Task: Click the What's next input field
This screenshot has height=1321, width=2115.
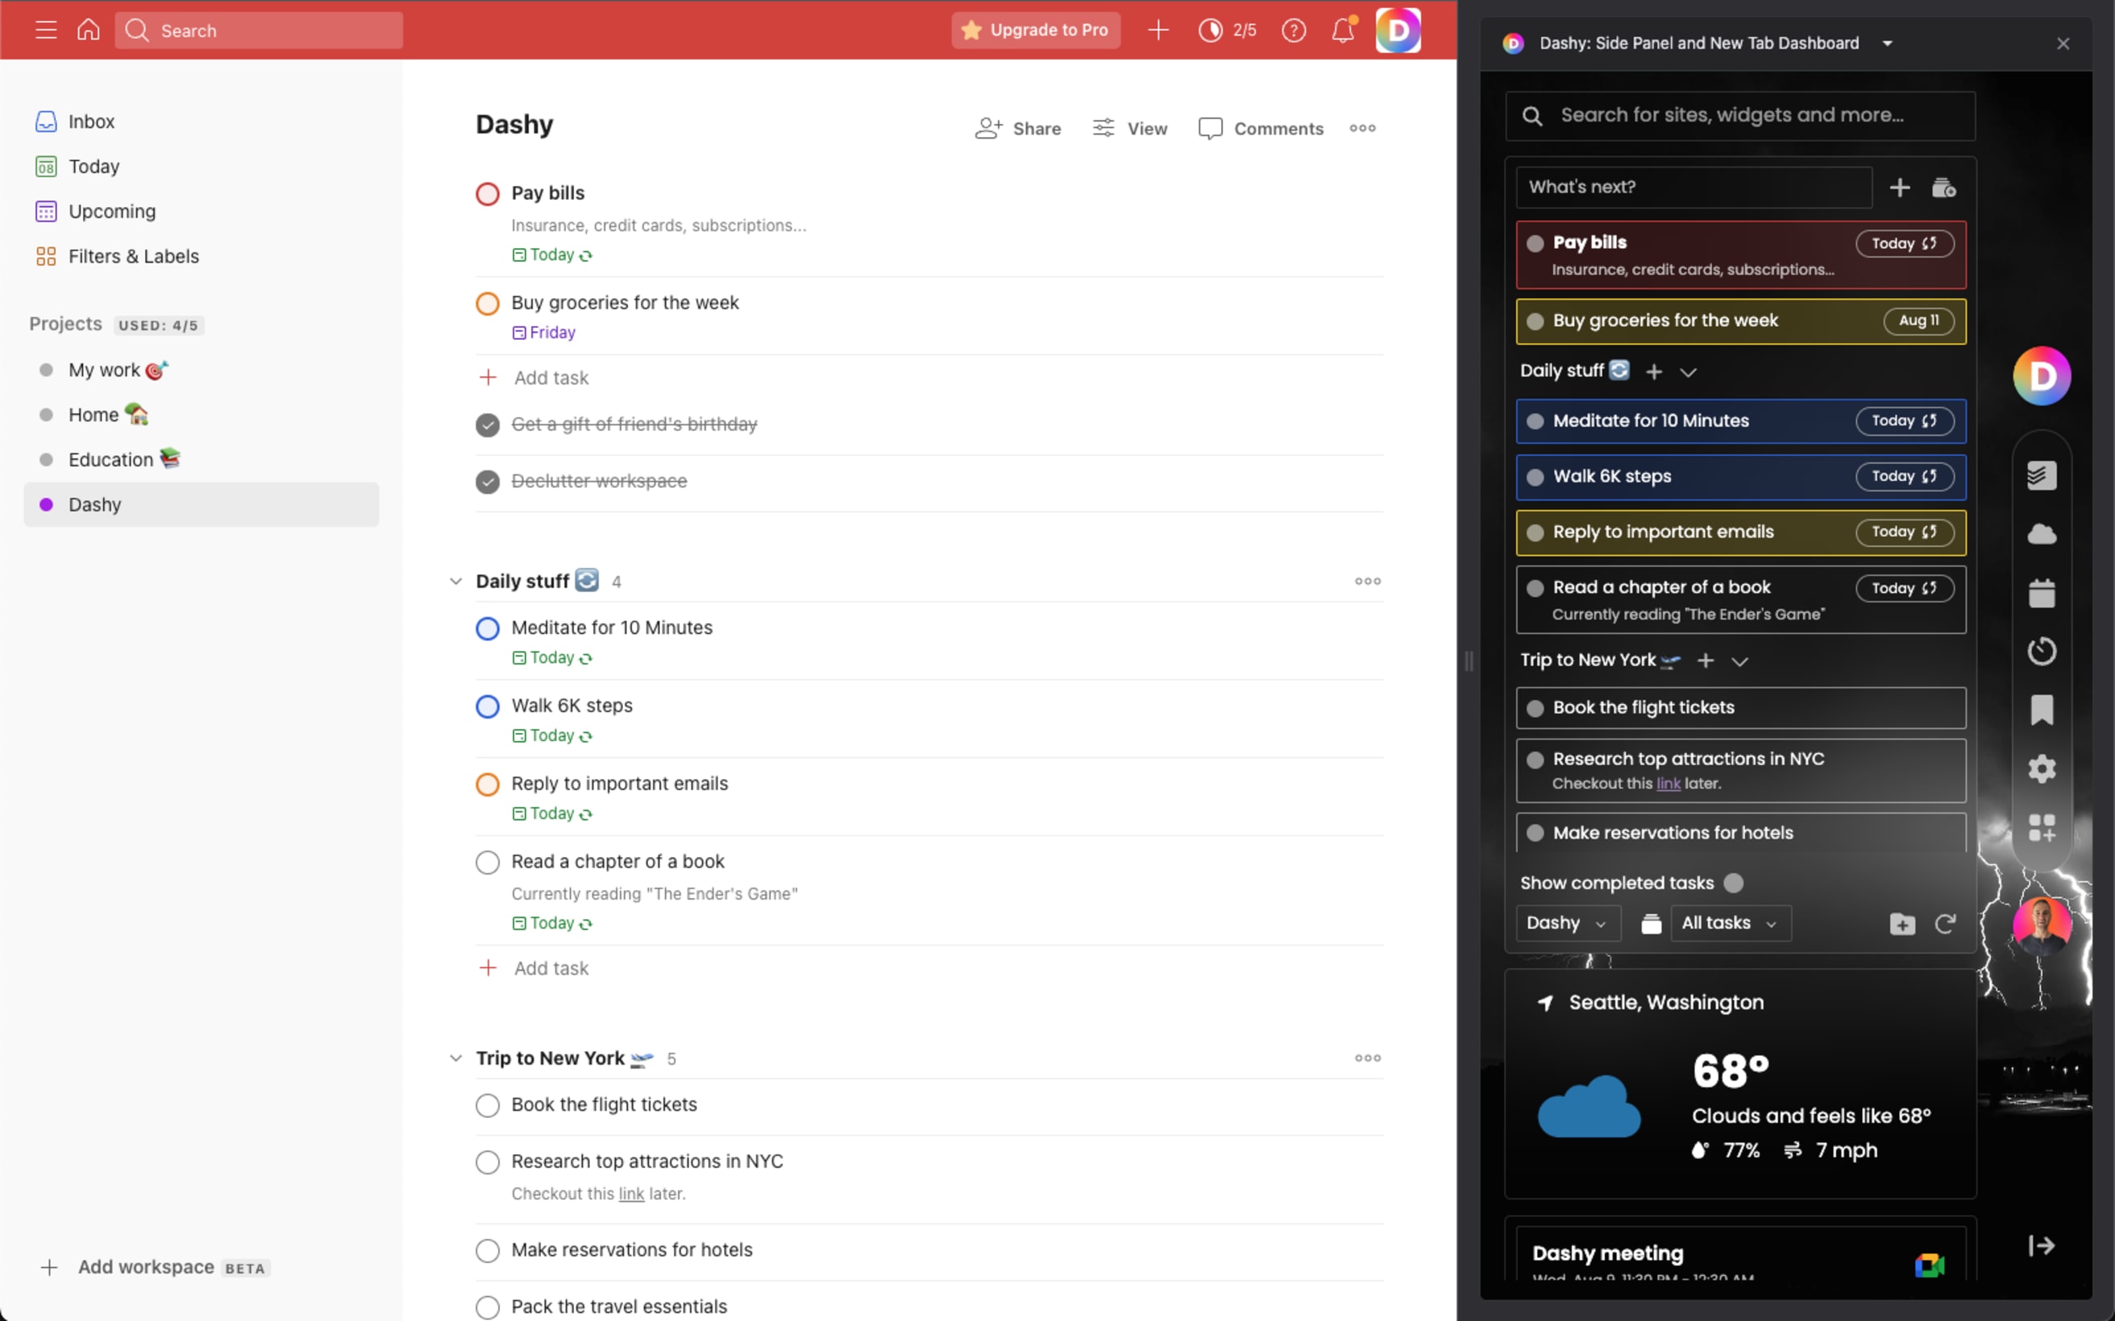Action: [x=1693, y=188]
